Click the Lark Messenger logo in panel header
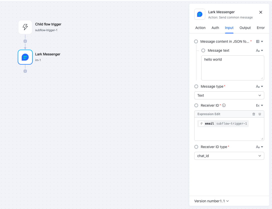This screenshot has height=209, width=272. click(199, 14)
